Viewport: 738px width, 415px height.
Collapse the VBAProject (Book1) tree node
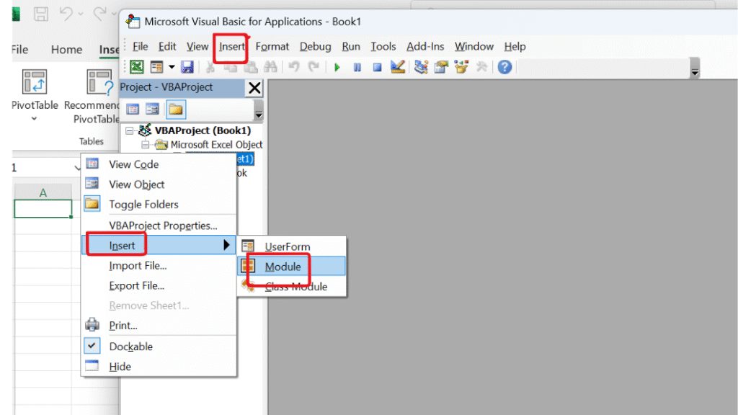(x=130, y=130)
